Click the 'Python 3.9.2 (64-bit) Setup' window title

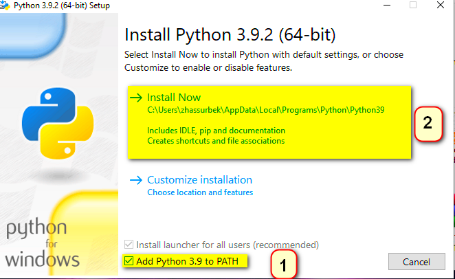click(x=62, y=5)
